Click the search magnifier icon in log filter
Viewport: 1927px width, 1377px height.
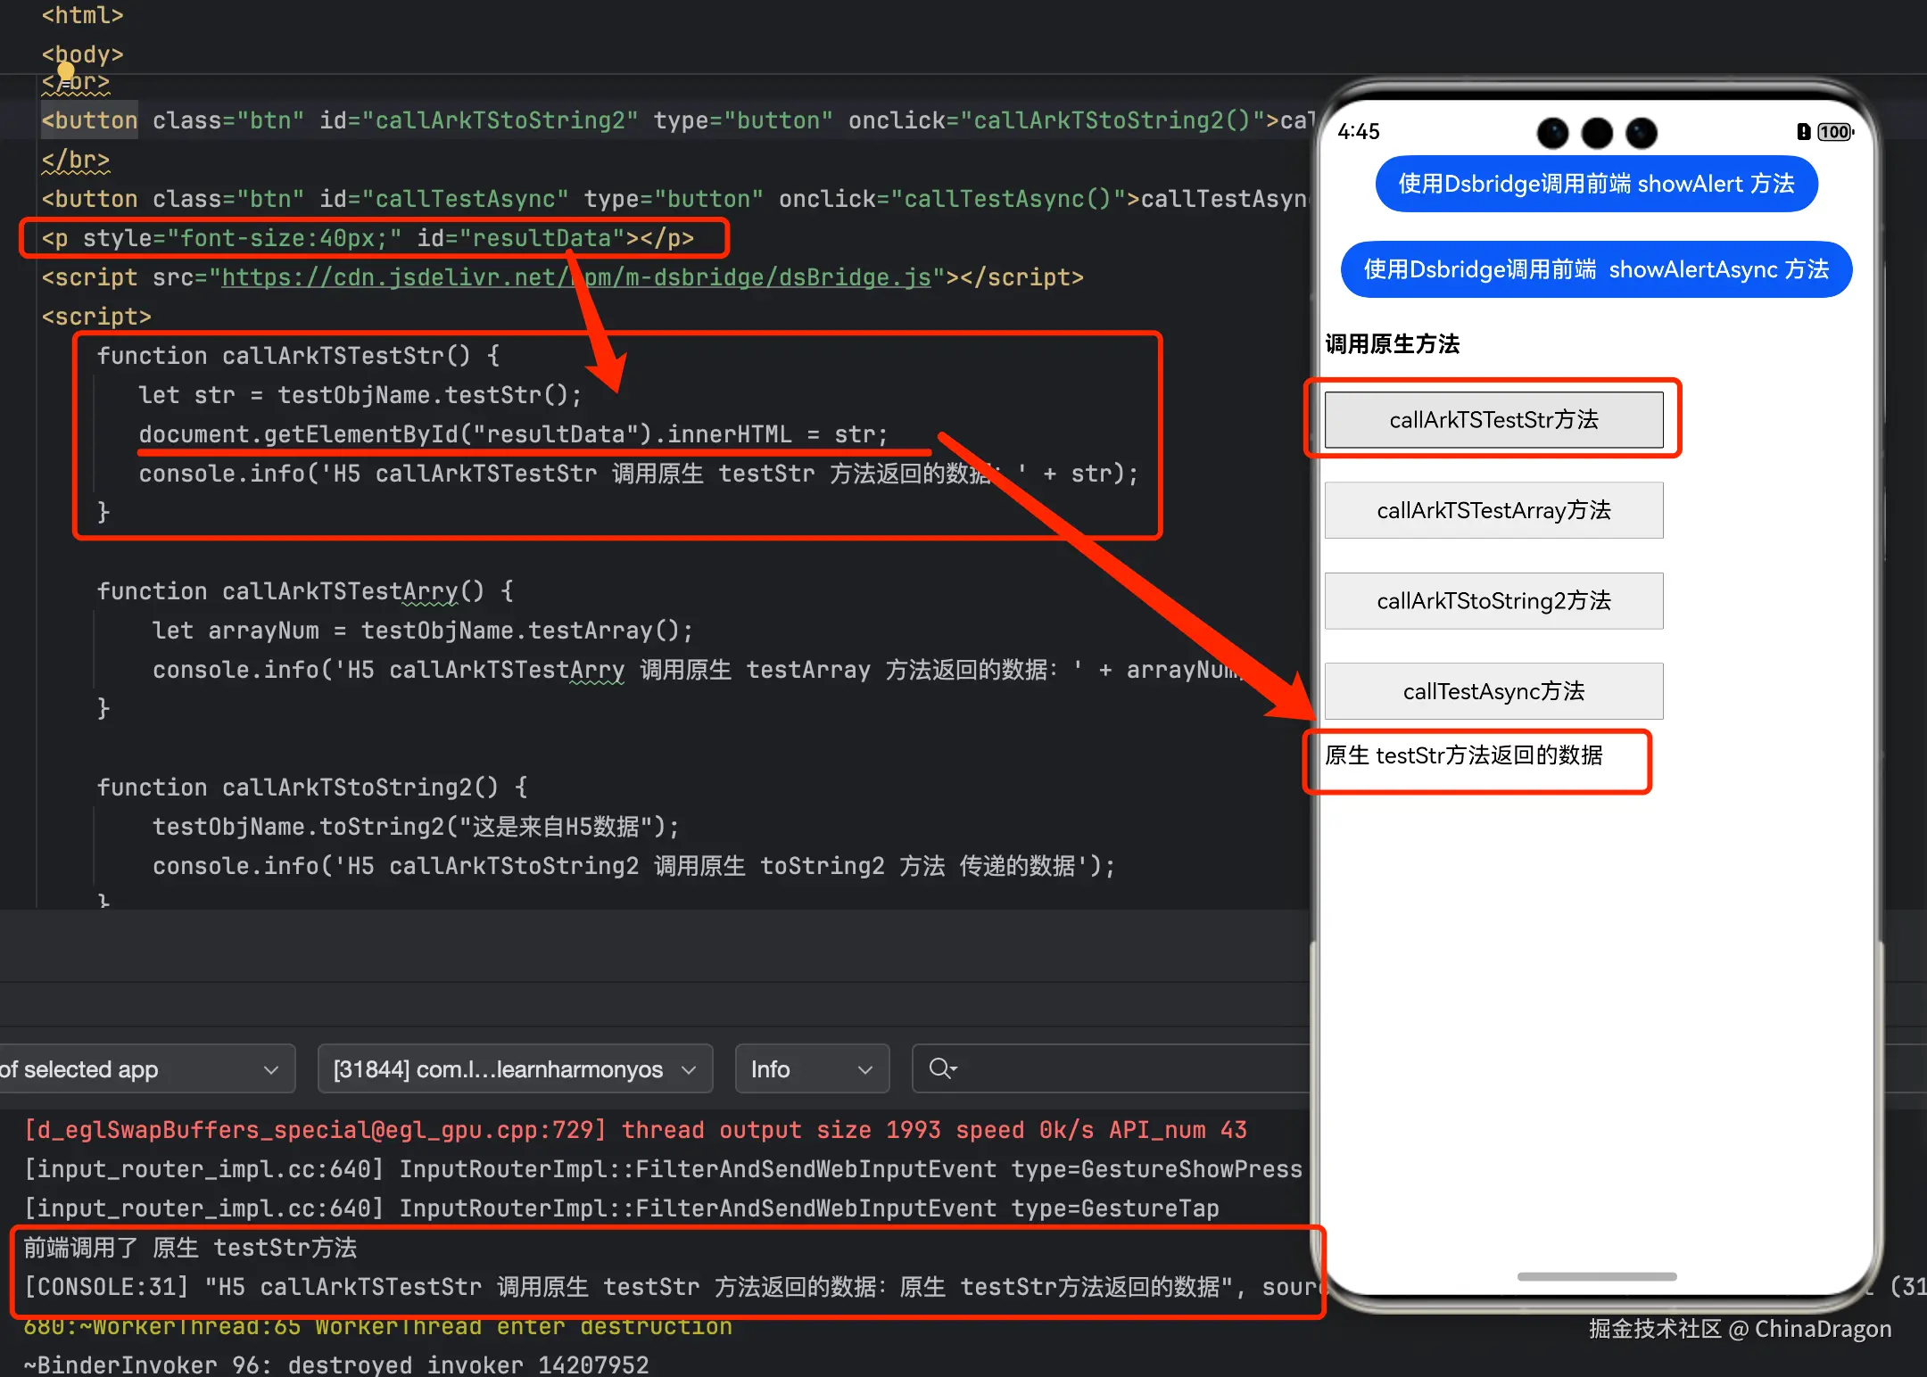942,1068
